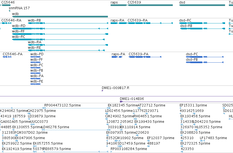The image size is (233, 153).
Task: Select the dsd-RB transcript label
Action: tap(186, 26)
